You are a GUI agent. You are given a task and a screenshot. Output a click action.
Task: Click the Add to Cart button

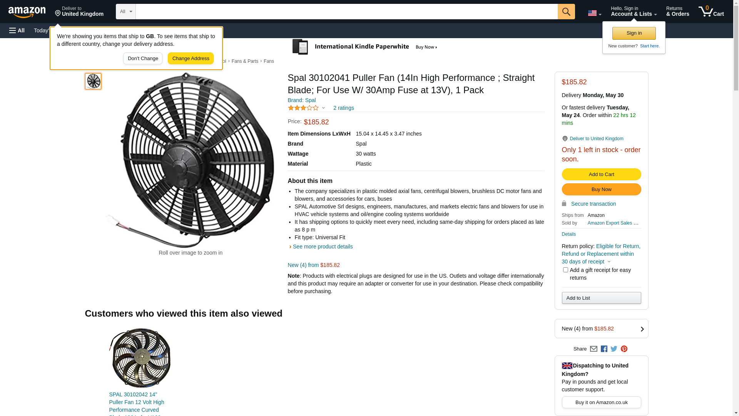click(x=601, y=174)
